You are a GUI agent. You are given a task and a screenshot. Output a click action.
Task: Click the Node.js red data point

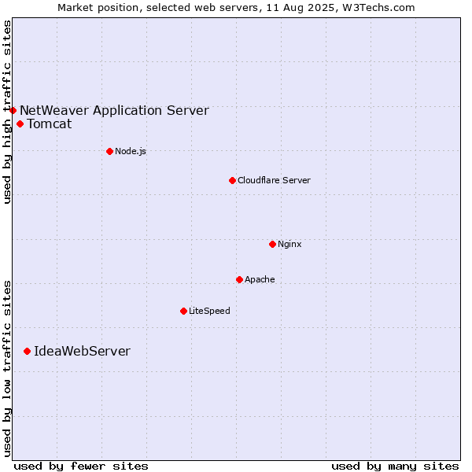click(x=110, y=151)
